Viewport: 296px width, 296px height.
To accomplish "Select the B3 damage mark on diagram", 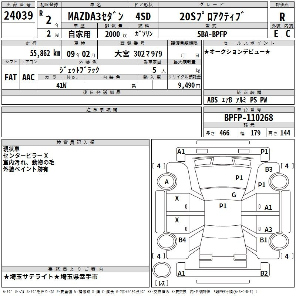I will (x=269, y=169).
